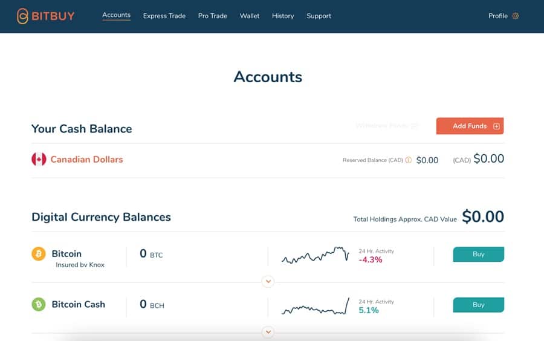The width and height of the screenshot is (544, 341).
Task: Expand the Bitcoin Cash row chevron
Action: pyautogui.click(x=268, y=332)
